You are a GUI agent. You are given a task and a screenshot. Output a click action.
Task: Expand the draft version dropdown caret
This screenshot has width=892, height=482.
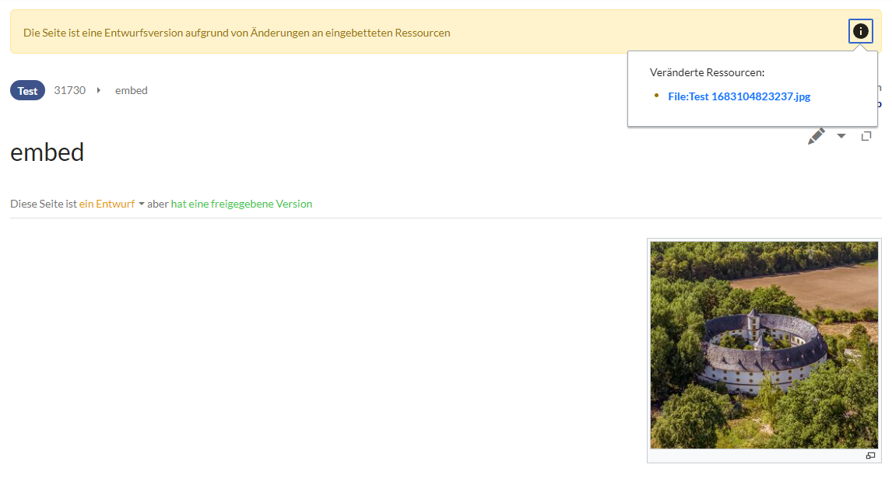(142, 204)
